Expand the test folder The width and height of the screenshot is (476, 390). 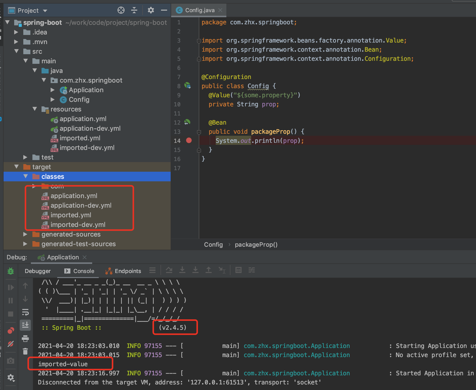click(25, 157)
